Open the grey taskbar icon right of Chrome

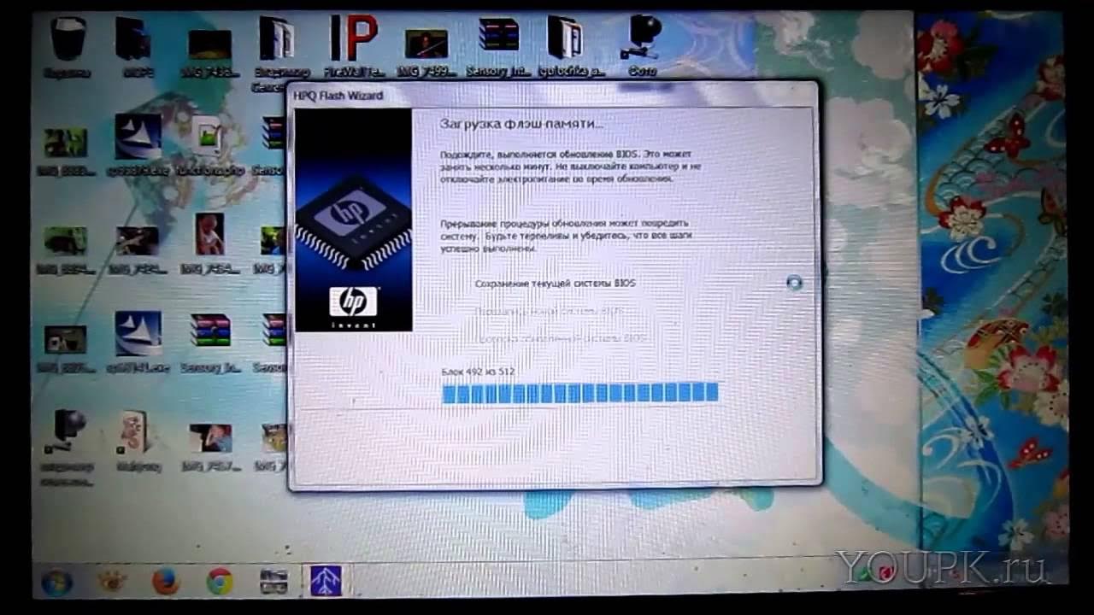point(273,582)
